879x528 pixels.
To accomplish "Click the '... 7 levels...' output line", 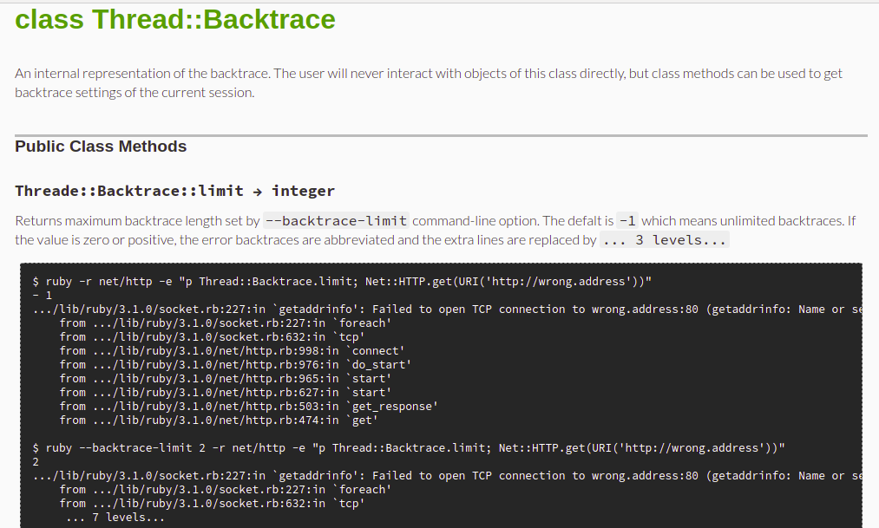I will point(115,518).
